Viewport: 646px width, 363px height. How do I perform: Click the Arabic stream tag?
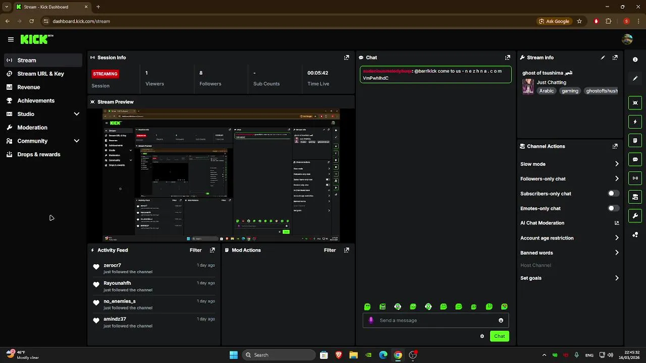(x=547, y=91)
